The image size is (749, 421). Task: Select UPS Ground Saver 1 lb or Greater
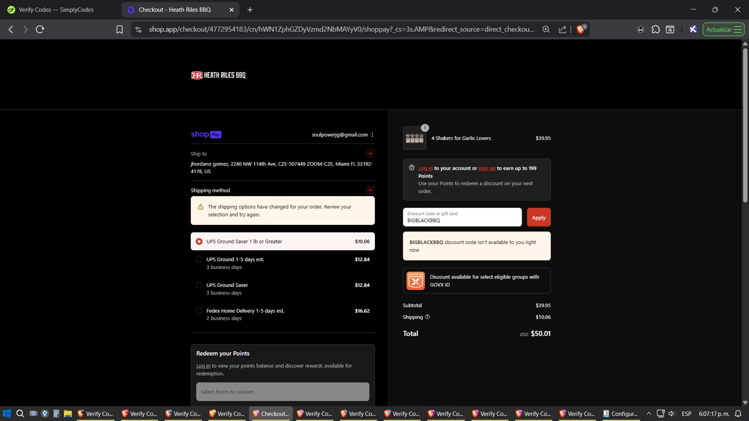pyautogui.click(x=283, y=241)
